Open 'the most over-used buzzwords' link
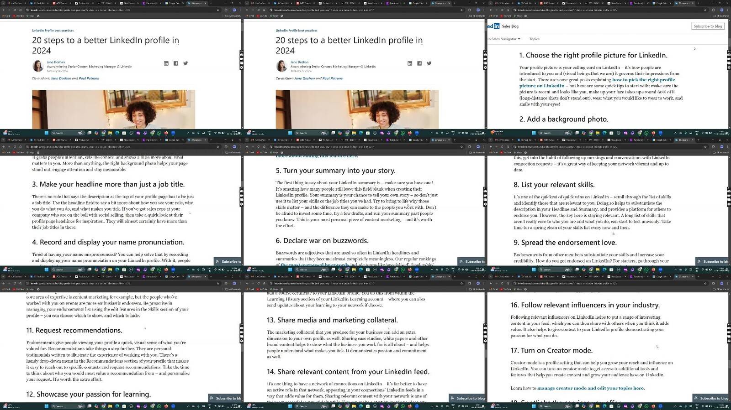The image size is (731, 410). [x=315, y=265]
